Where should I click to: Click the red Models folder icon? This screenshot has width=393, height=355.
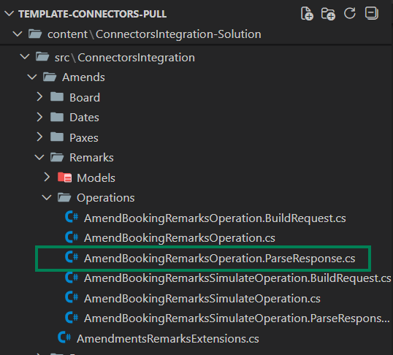64,177
